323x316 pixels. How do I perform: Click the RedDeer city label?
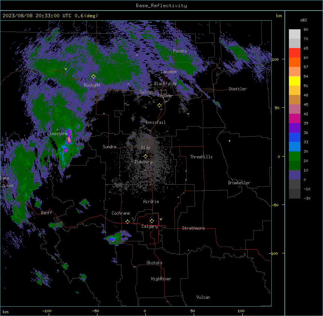165,96
